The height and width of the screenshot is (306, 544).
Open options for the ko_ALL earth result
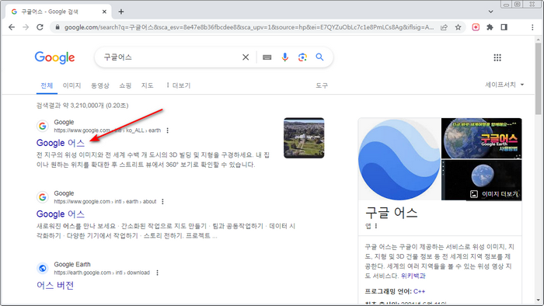[x=168, y=130]
